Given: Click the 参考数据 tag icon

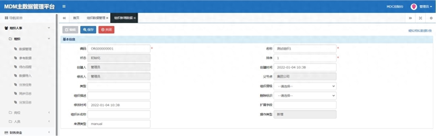Looking at the screenshot, I should [x=16, y=58].
